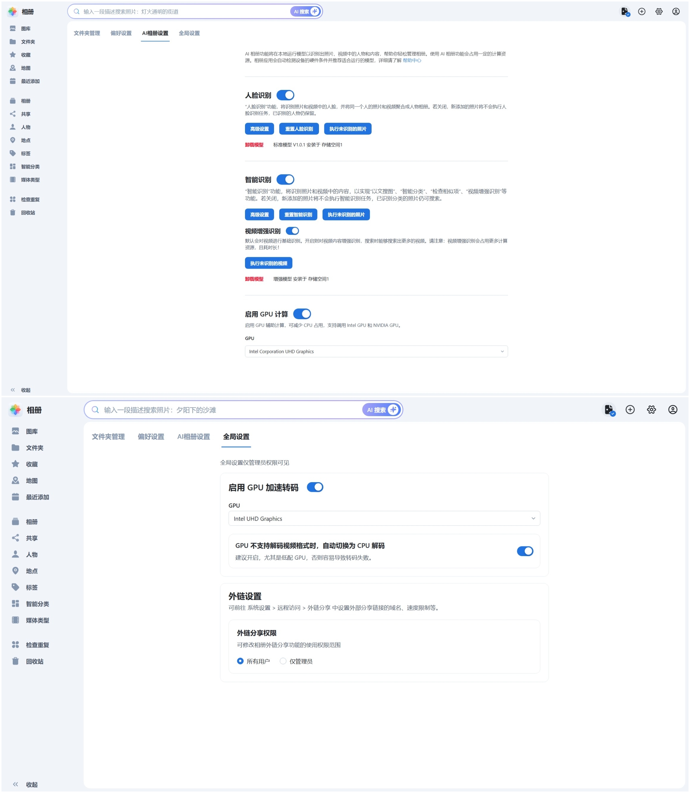Click the 重置人脸识别 button
This screenshot has width=690, height=793.
(299, 129)
